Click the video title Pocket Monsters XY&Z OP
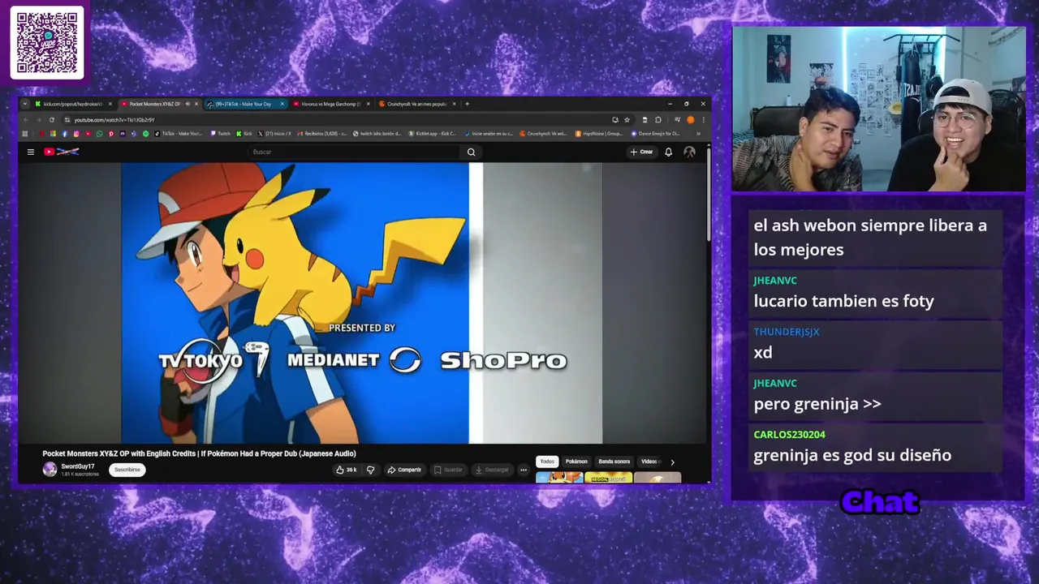 click(x=199, y=453)
